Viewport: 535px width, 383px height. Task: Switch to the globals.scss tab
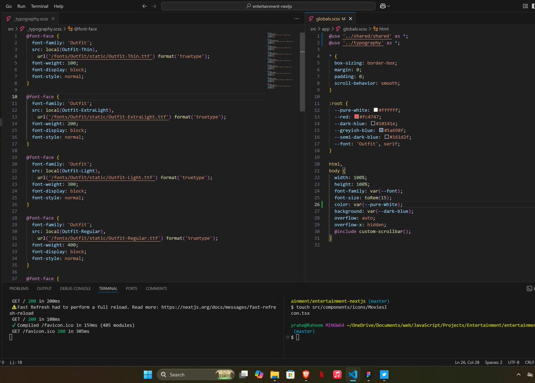[330, 19]
